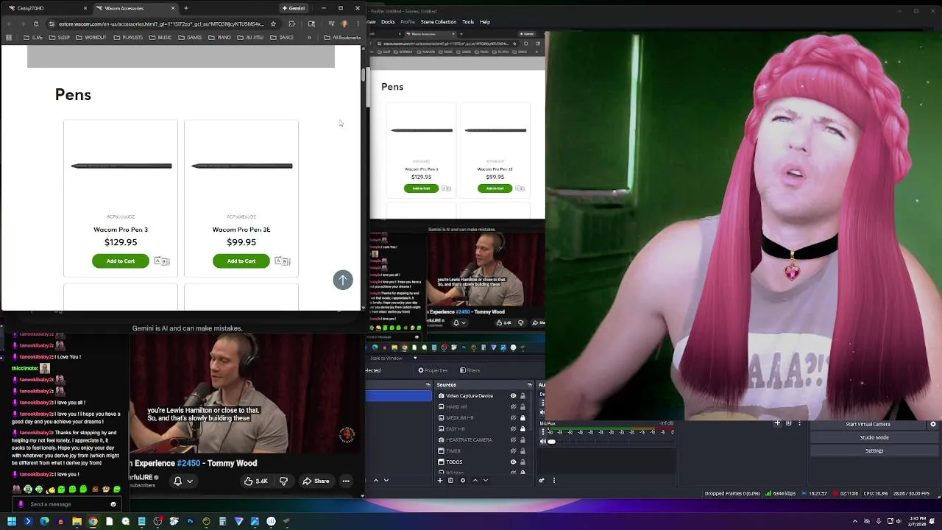
Task: Toggle visibility of MEDIUM HR source
Action: [x=514, y=418]
